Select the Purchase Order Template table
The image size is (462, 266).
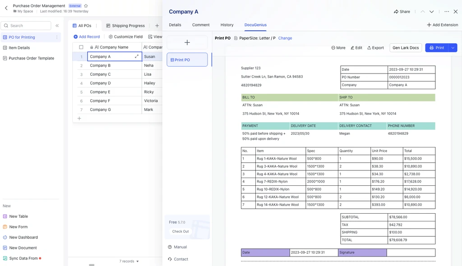tap(31, 58)
